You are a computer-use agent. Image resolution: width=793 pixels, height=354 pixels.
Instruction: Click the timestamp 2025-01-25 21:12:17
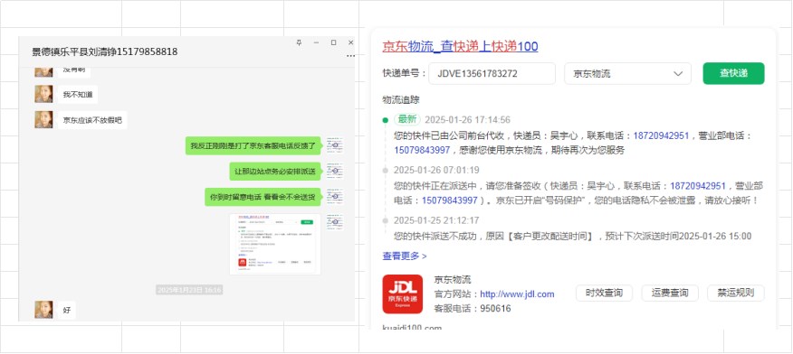tap(436, 221)
